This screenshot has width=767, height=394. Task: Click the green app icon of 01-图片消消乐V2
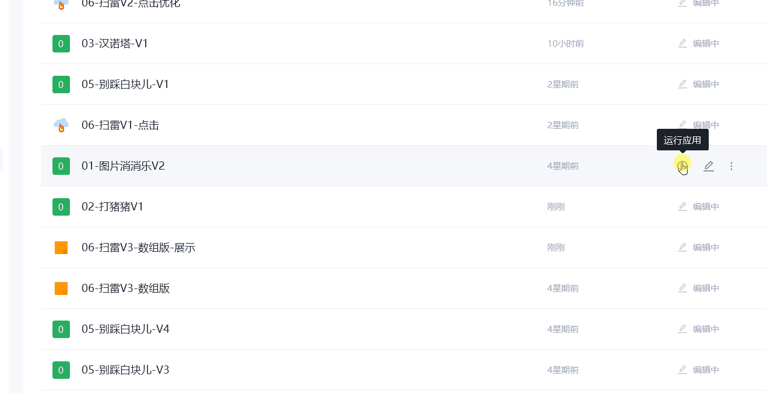click(x=61, y=166)
